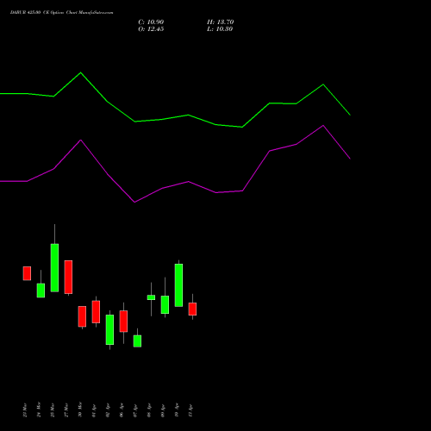Click the '23 Mar' date axis label

pos(25,409)
